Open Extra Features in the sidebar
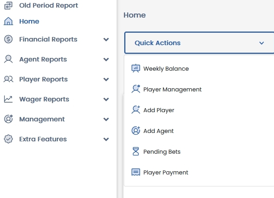This screenshot has width=274, height=198. 43,139
